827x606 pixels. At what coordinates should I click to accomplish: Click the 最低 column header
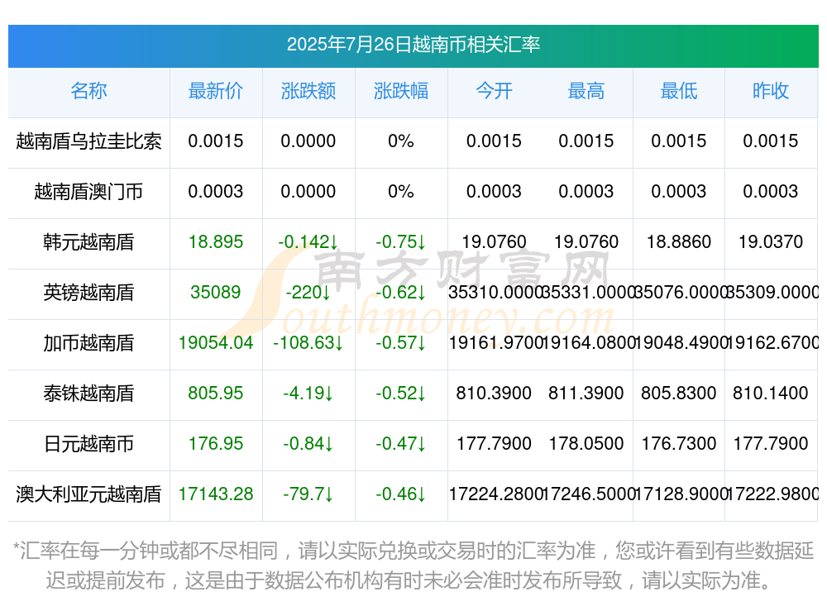[x=679, y=91]
